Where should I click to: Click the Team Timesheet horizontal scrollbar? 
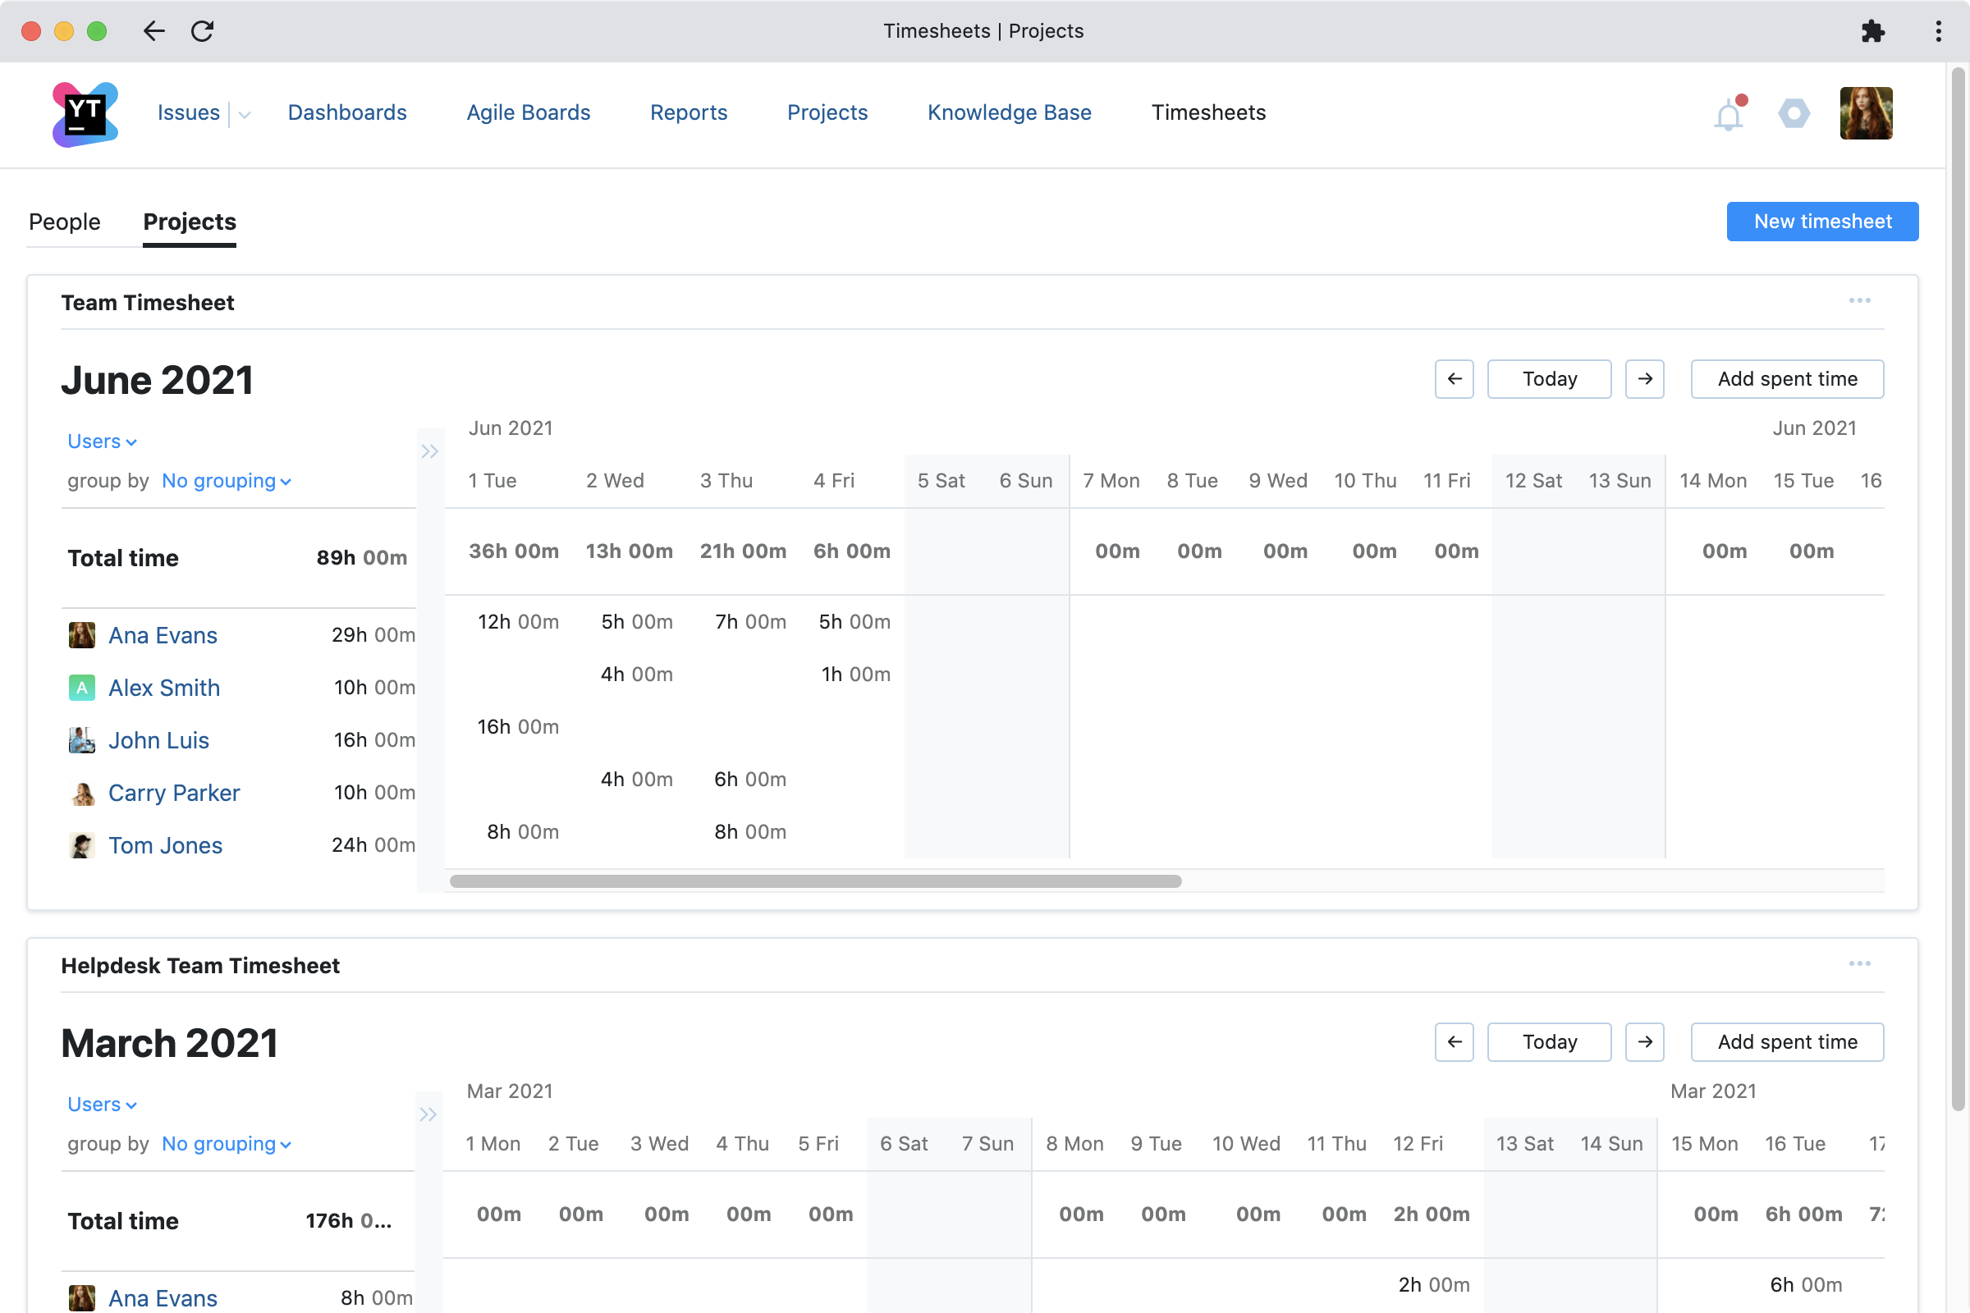pos(815,881)
